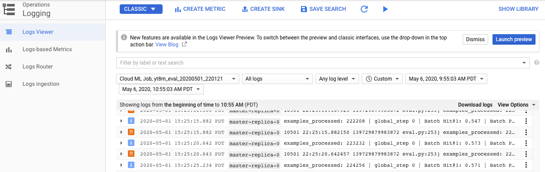Click the info severity icon at 15:25:20.642

[x=131, y=143]
